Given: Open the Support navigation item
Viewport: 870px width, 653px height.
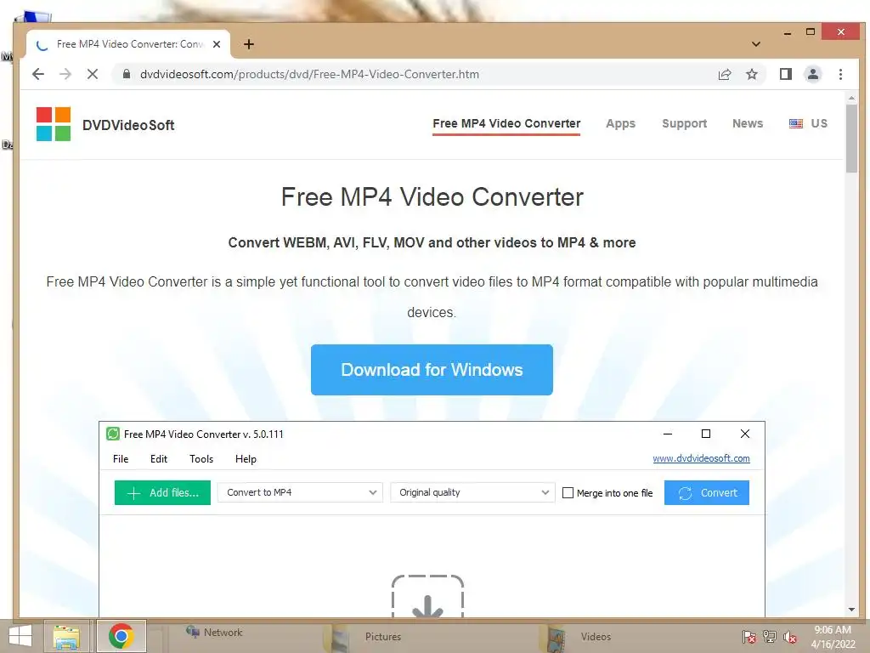Looking at the screenshot, I should 684,123.
